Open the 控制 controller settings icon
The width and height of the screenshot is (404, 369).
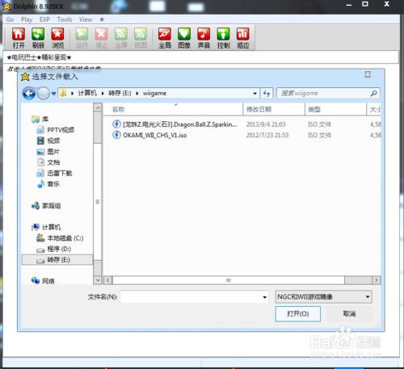pyautogui.click(x=224, y=38)
